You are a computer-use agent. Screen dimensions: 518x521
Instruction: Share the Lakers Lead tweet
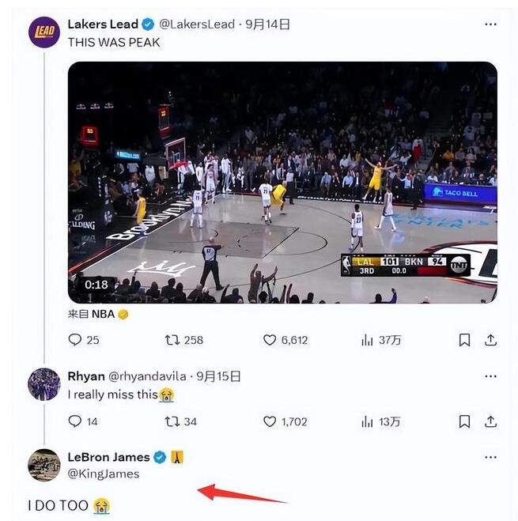[x=491, y=340]
